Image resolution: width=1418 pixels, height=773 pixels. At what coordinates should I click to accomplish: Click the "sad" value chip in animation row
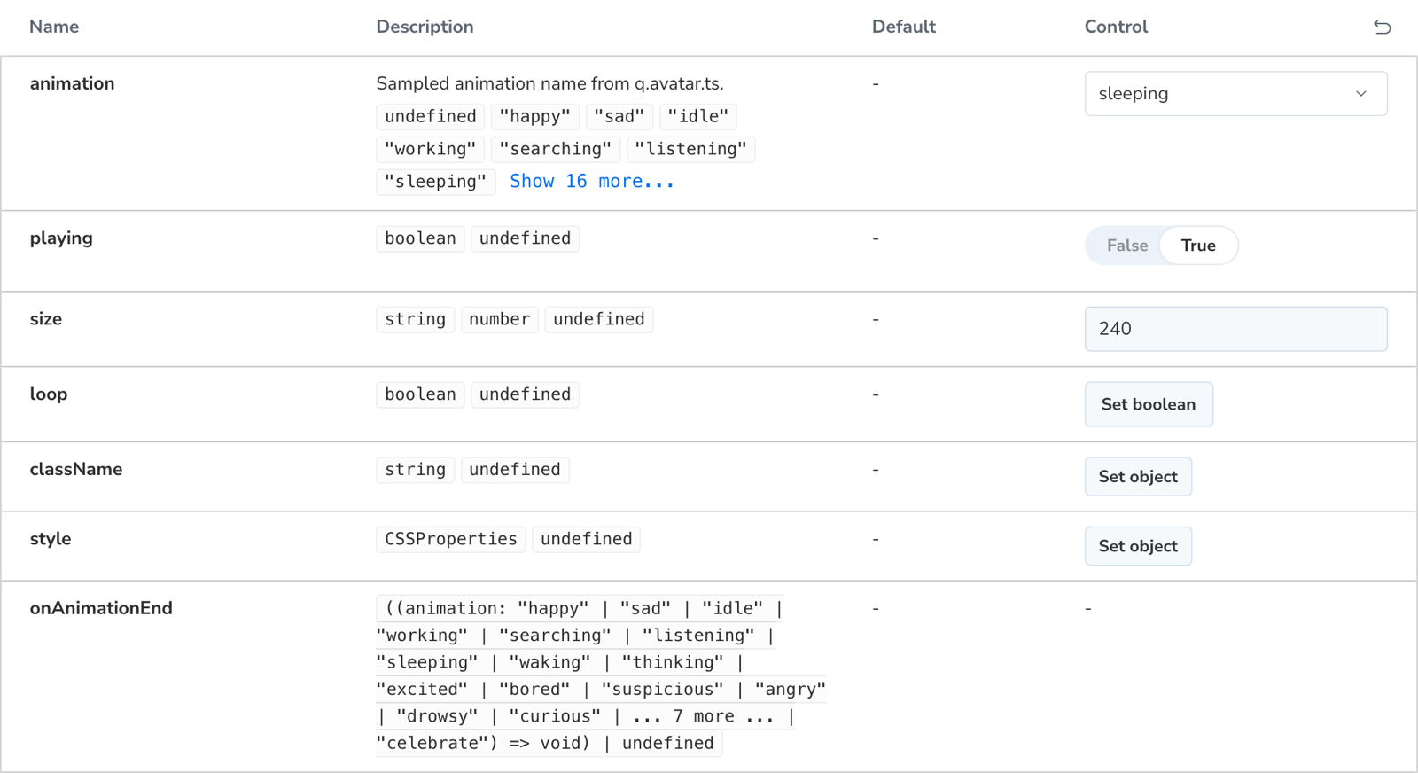(x=619, y=116)
